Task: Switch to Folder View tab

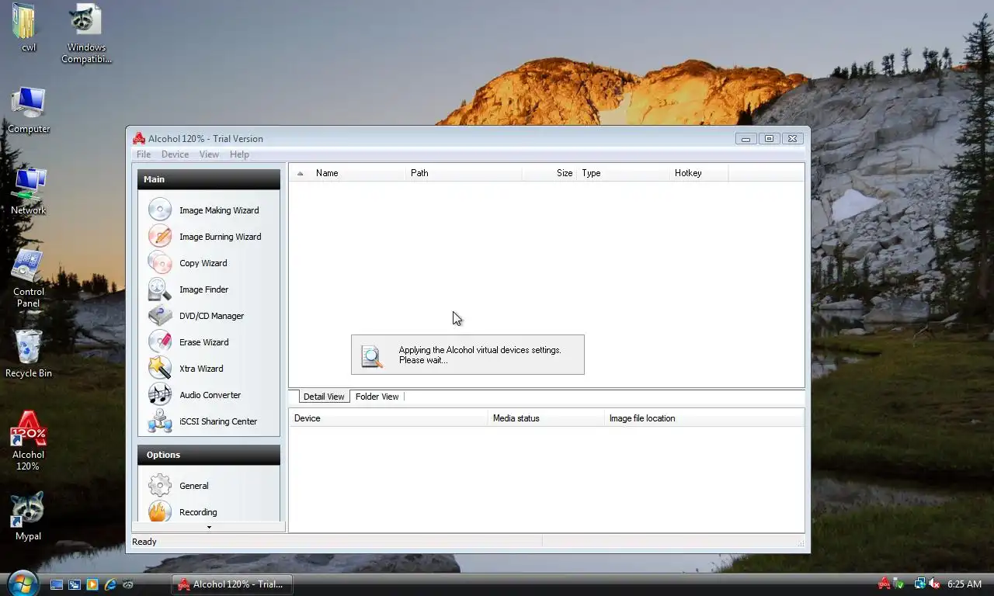Action: point(377,397)
